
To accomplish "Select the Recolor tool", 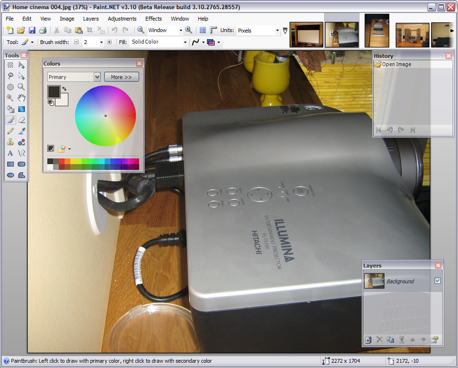I will coord(22,142).
